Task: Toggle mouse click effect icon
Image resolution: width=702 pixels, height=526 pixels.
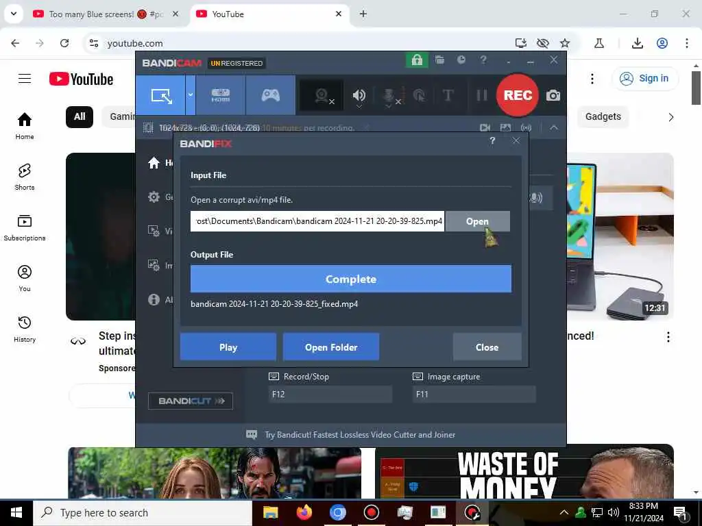Action: click(419, 95)
